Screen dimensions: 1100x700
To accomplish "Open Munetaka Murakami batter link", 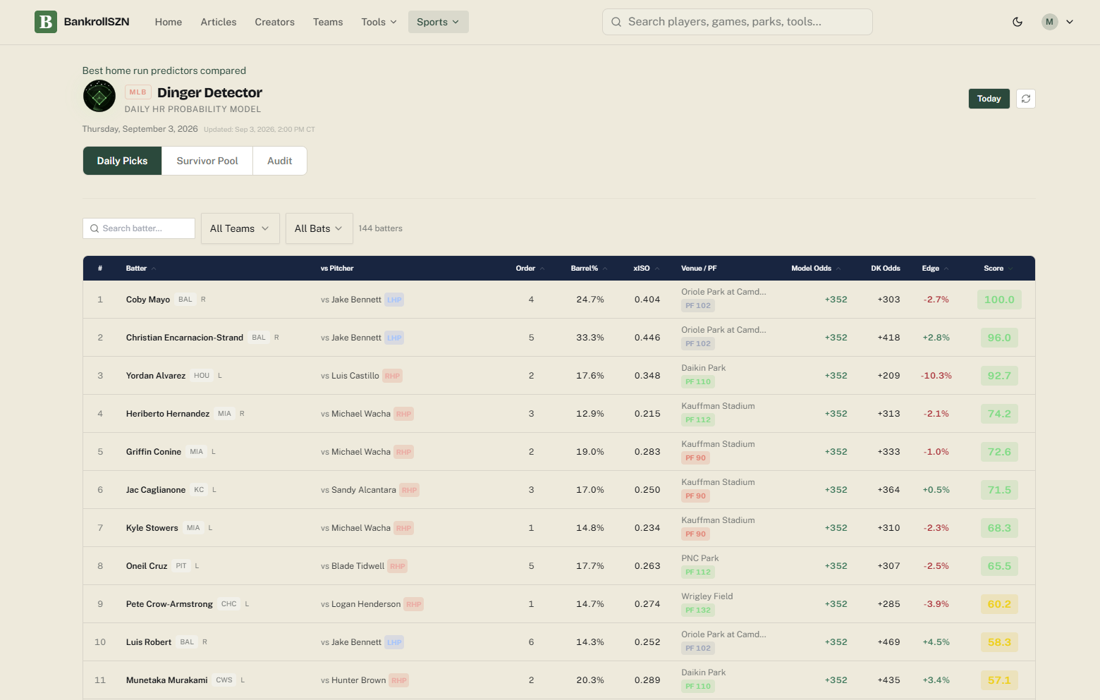I will [x=167, y=680].
